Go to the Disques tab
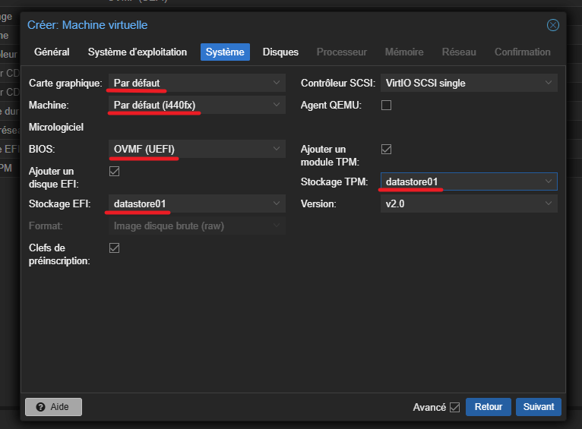The height and width of the screenshot is (429, 582). 280,52
